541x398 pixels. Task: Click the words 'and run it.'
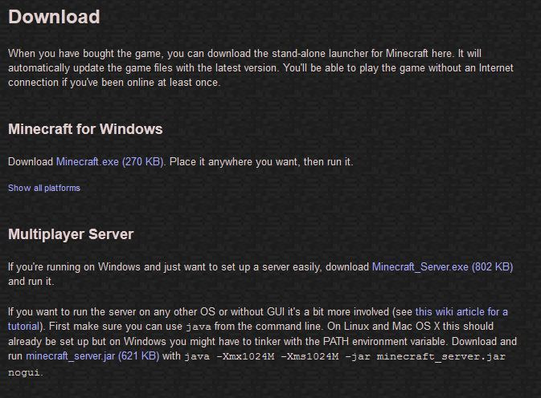tap(31, 282)
